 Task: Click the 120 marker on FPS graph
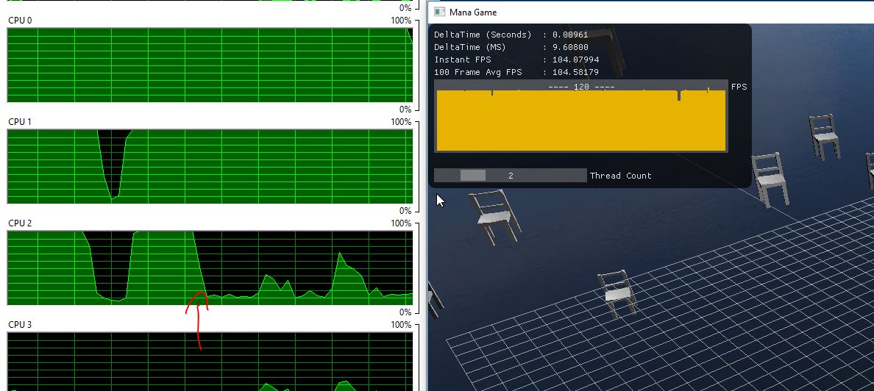coord(581,87)
